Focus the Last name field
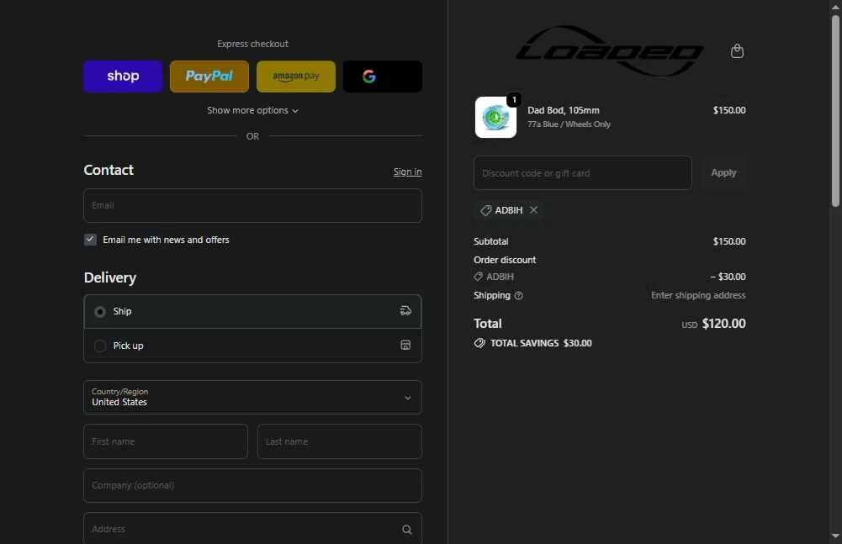This screenshot has width=842, height=544. [x=339, y=441]
